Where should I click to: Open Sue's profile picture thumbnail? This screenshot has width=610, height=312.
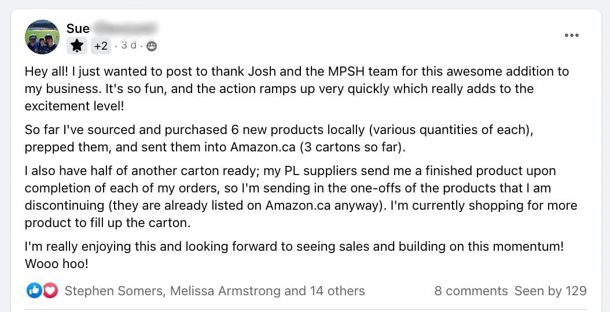[x=42, y=37]
